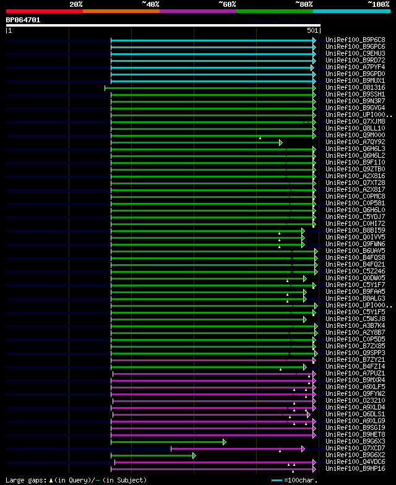This screenshot has height=485, width=396.
Task: Click the orange ~40% identity color bar
Action: (121, 11)
